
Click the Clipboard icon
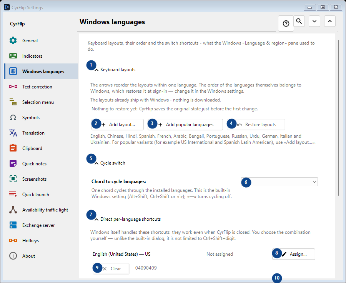13,148
